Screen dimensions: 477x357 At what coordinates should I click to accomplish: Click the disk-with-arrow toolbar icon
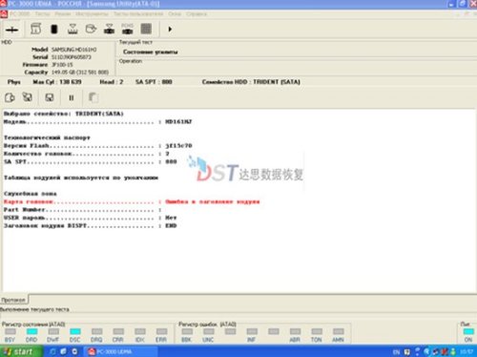[x=91, y=29]
